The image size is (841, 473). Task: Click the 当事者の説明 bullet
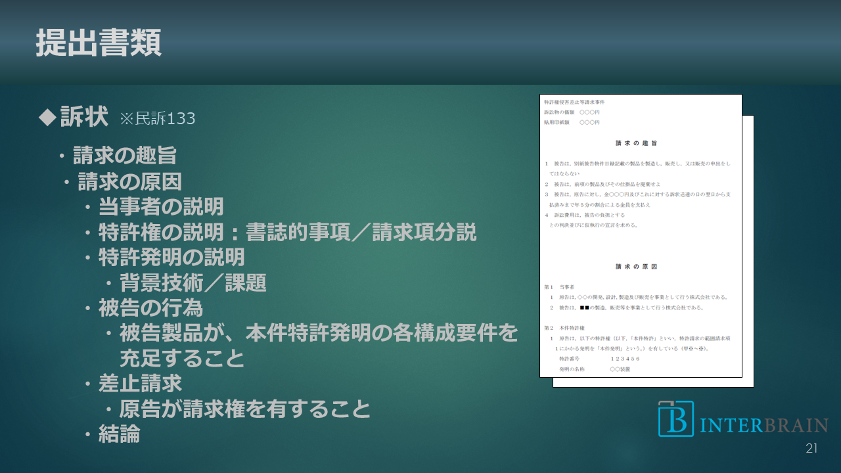(x=160, y=207)
